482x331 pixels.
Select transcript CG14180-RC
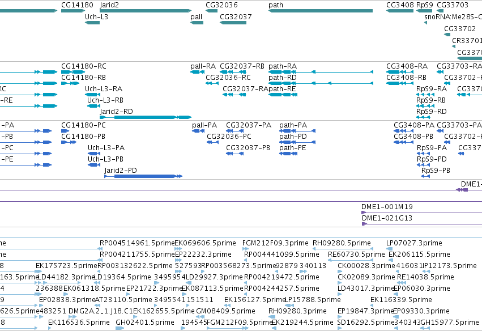pos(73,72)
